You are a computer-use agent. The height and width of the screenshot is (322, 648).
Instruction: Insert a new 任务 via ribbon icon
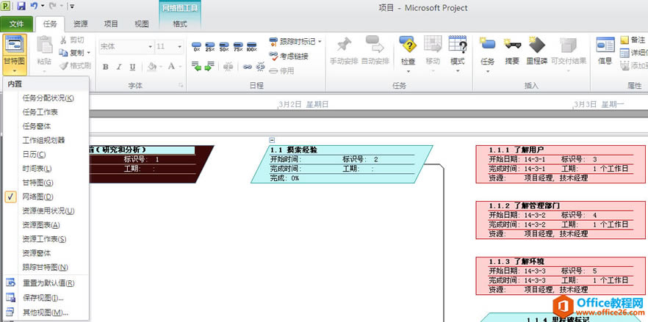click(488, 44)
